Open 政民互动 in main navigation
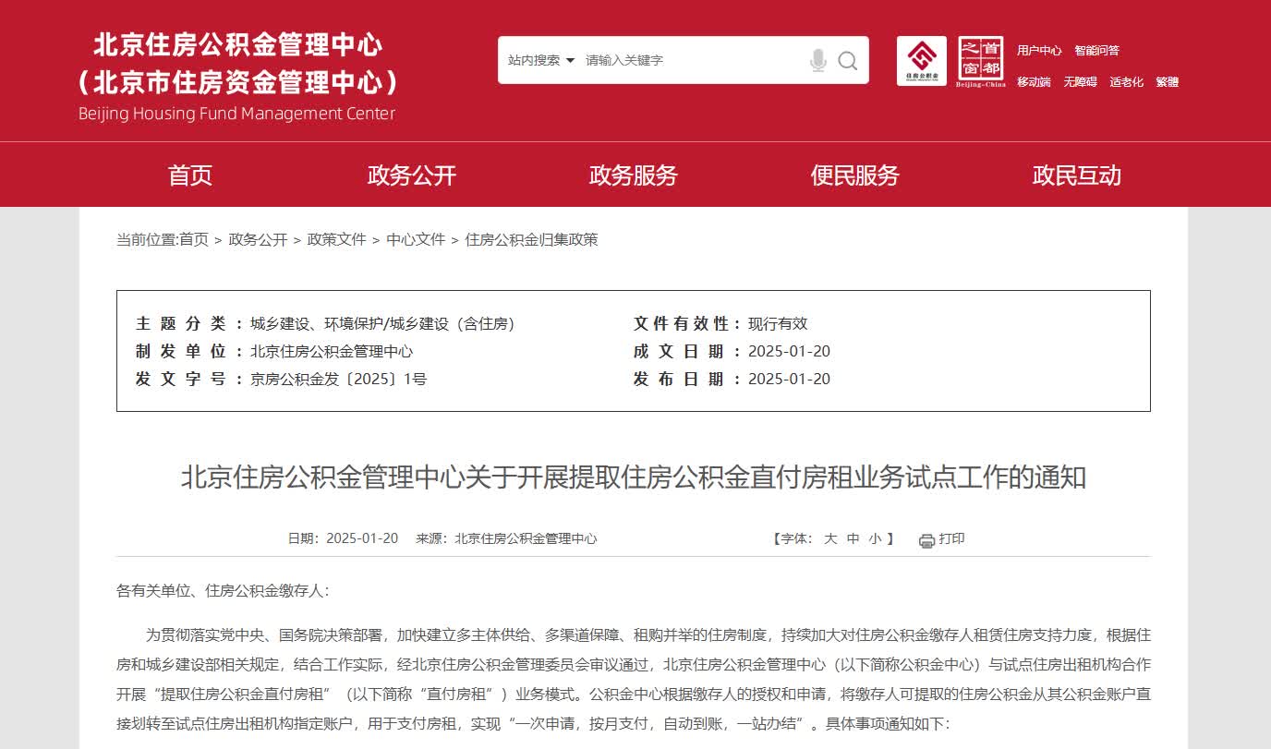This screenshot has width=1271, height=749. click(x=1077, y=175)
